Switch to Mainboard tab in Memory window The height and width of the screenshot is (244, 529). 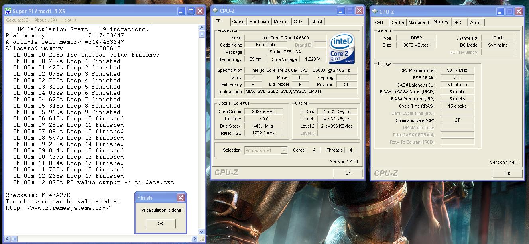point(419,22)
